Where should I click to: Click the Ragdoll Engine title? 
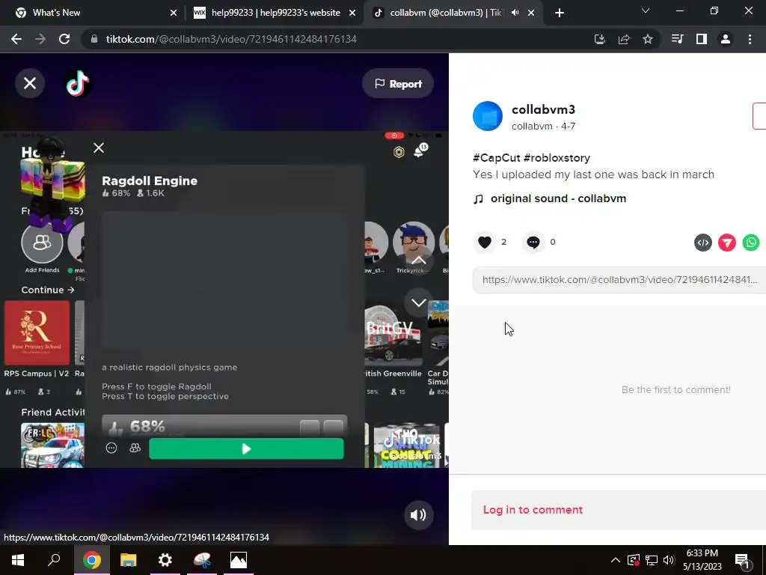tap(150, 181)
